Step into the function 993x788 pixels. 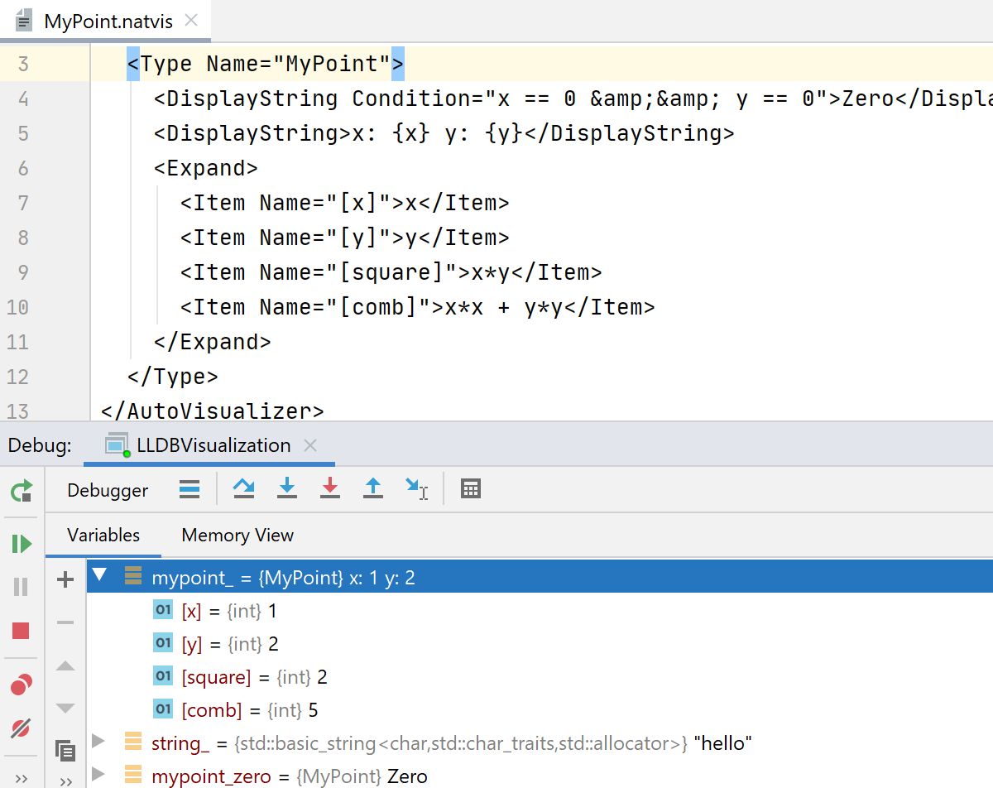point(287,489)
